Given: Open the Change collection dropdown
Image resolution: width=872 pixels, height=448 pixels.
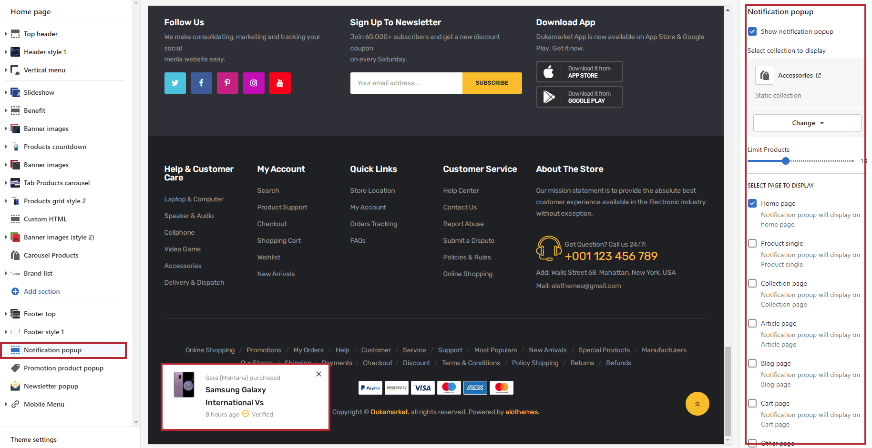Looking at the screenshot, I should [x=807, y=123].
